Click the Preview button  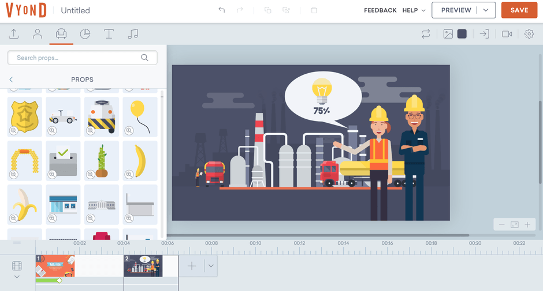[456, 10]
